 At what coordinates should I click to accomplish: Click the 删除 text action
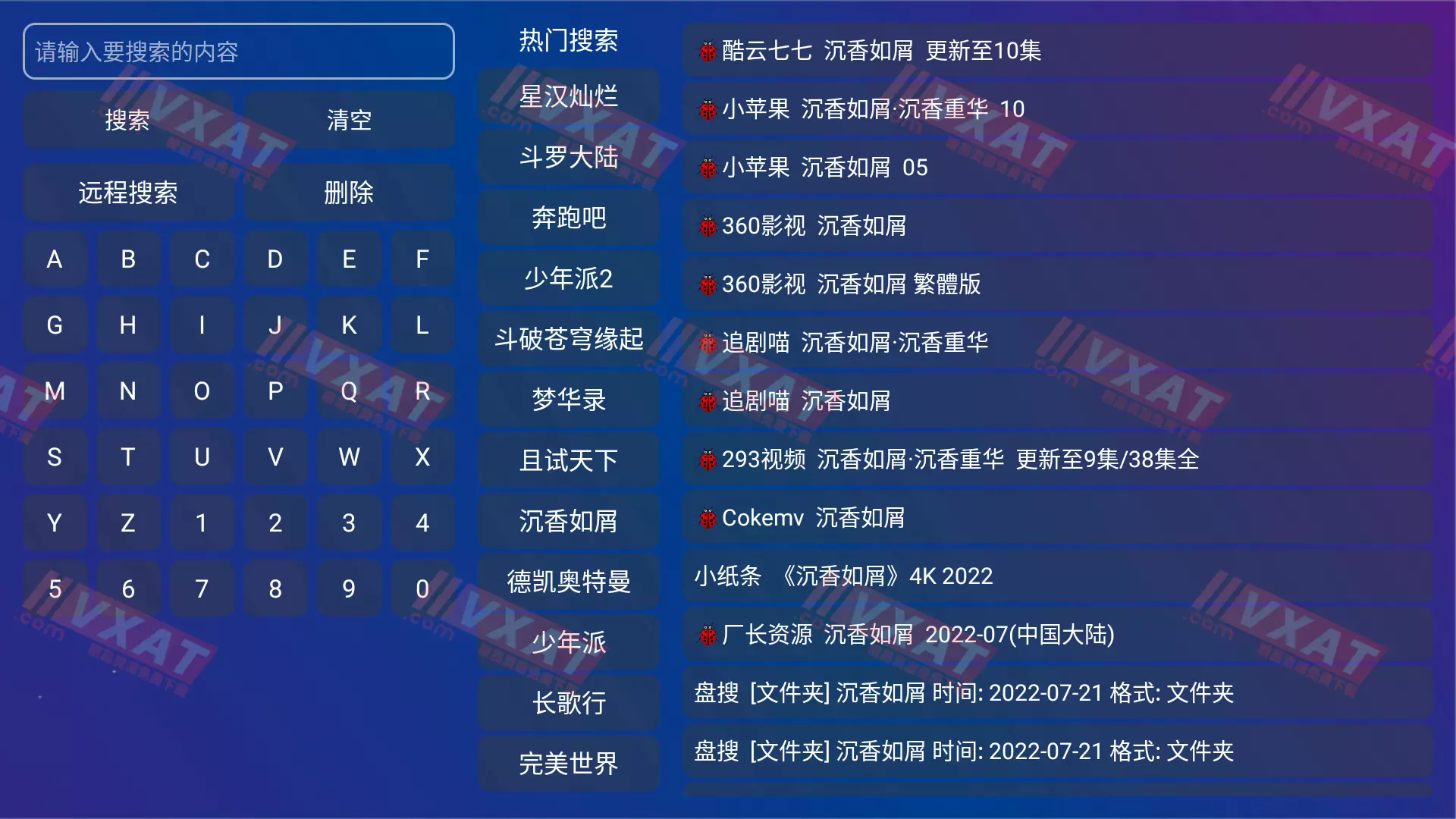click(x=349, y=192)
